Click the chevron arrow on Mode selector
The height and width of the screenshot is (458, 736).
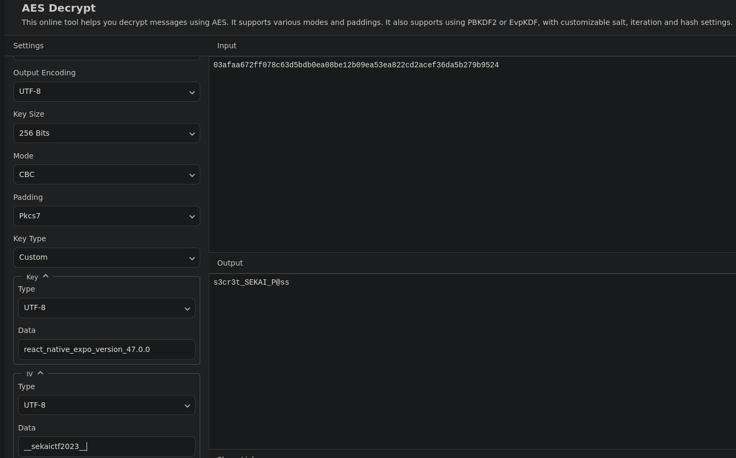point(192,174)
